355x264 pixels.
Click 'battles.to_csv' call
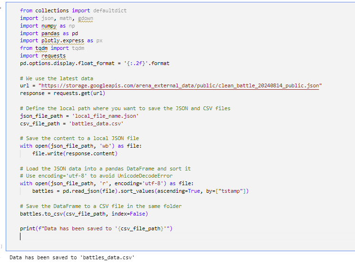tap(41, 214)
